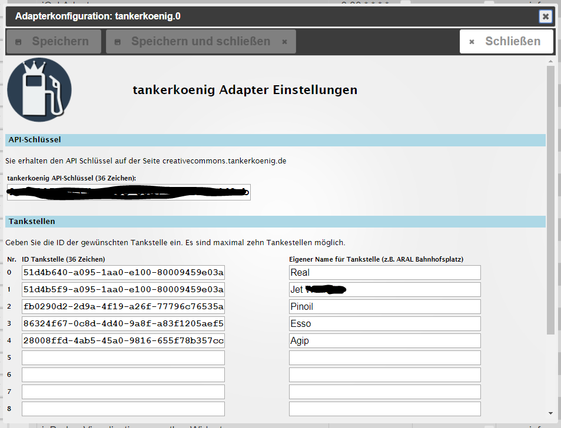Viewport: 561px width, 428px height.
Task: Edit the station name field containing Jet
Action: [x=384, y=289]
